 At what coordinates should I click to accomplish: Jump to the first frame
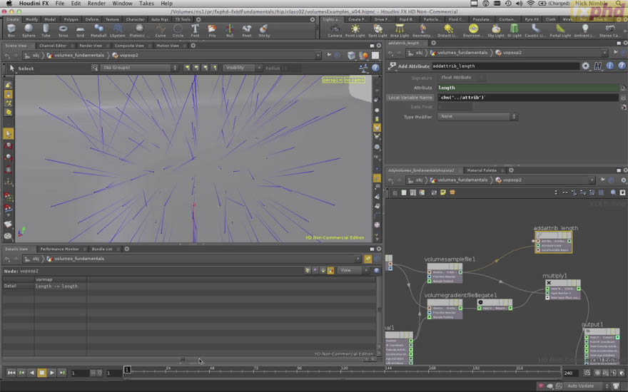point(11,373)
